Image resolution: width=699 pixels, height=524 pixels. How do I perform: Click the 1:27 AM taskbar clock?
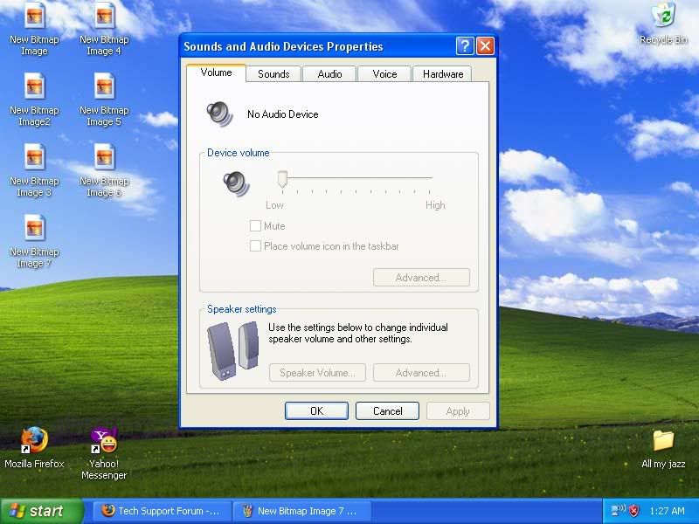pos(667,511)
